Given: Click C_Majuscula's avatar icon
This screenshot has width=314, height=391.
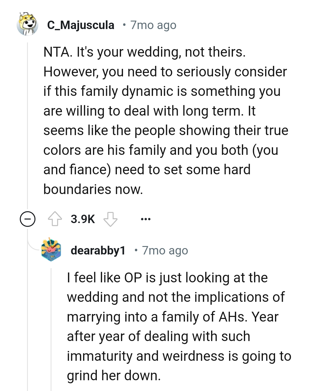Looking at the screenshot, I should tap(28, 25).
